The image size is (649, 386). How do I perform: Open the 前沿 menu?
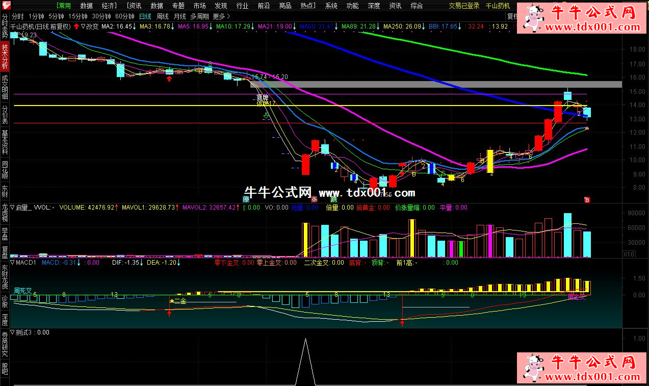(264, 6)
